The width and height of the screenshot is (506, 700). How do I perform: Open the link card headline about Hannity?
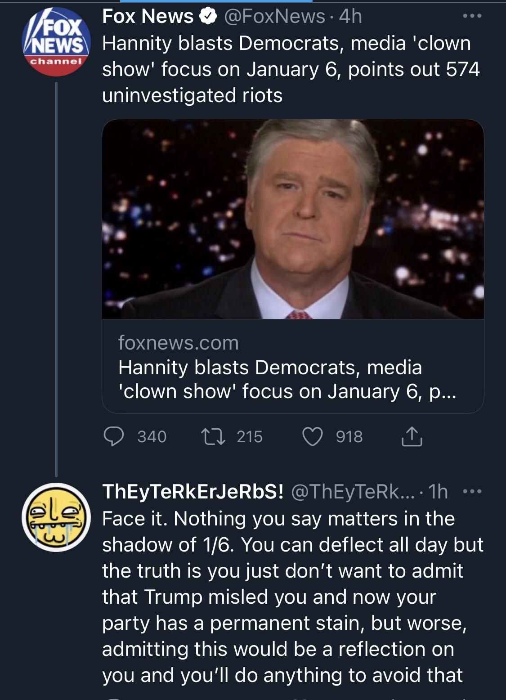point(287,379)
